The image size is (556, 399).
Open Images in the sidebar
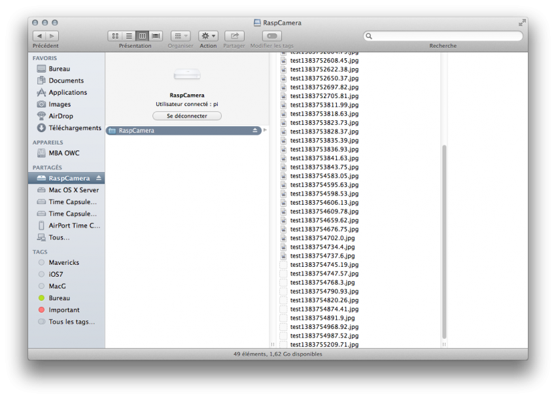click(x=66, y=104)
